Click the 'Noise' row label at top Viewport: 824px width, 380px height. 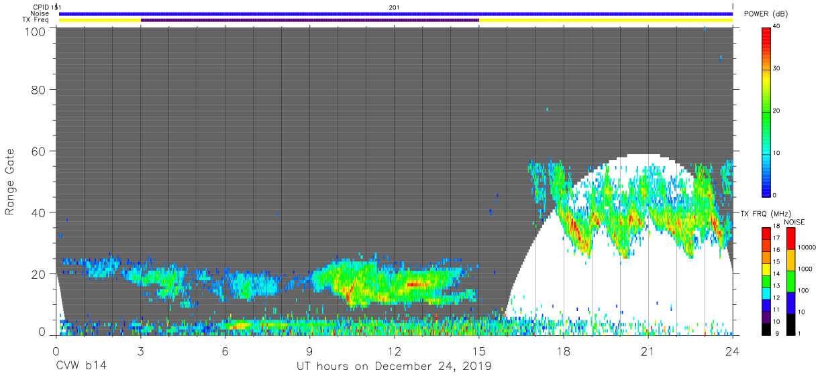click(40, 13)
